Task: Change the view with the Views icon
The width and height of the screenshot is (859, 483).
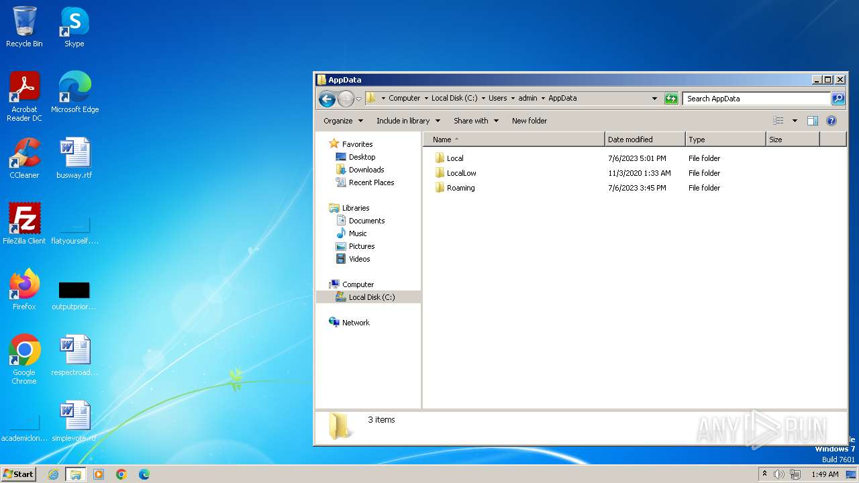Action: click(x=778, y=121)
